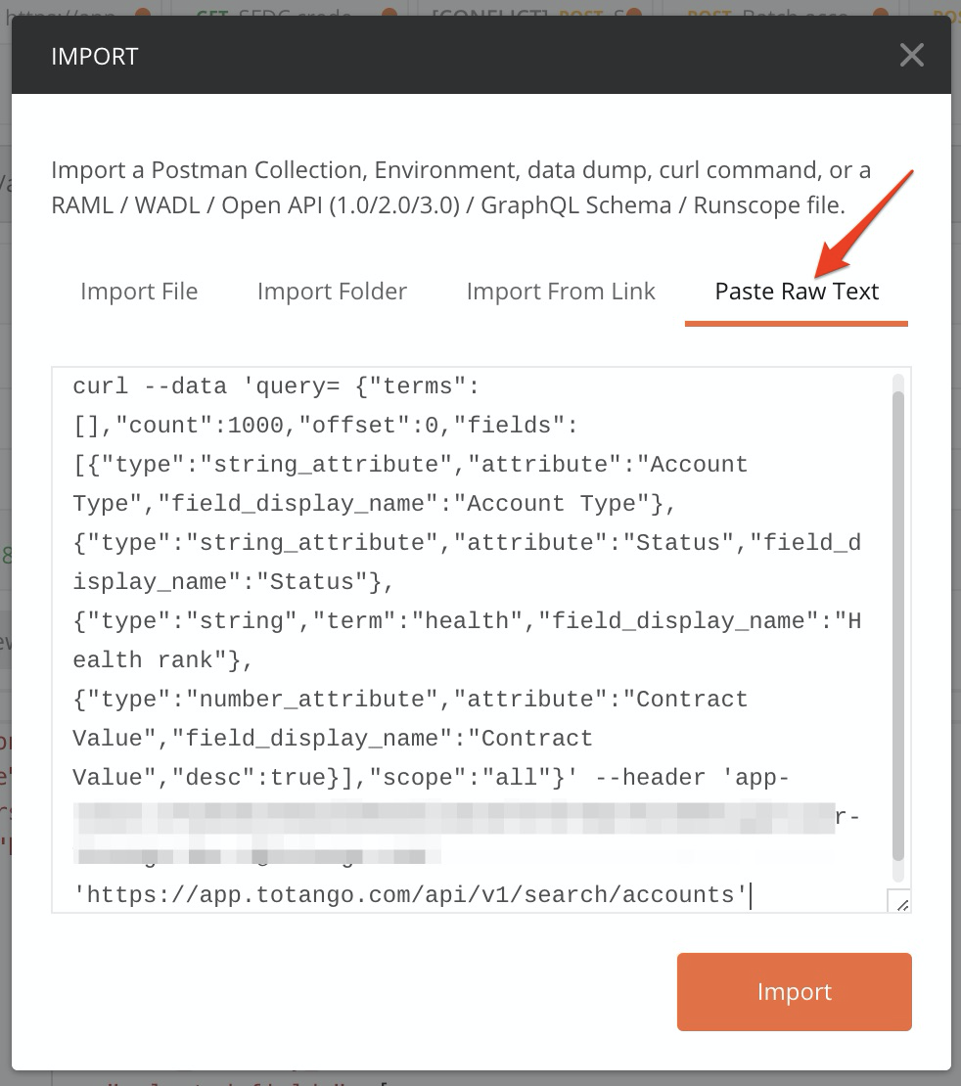Click the orange Import button

(x=794, y=992)
